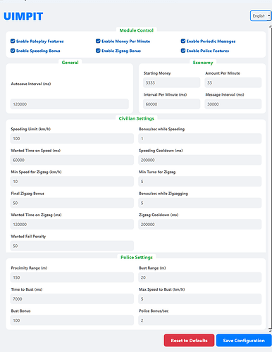This screenshot has height=352, width=272.
Task: Uncheck Enable Roleplay Features checkbox
Action: (x=13, y=41)
